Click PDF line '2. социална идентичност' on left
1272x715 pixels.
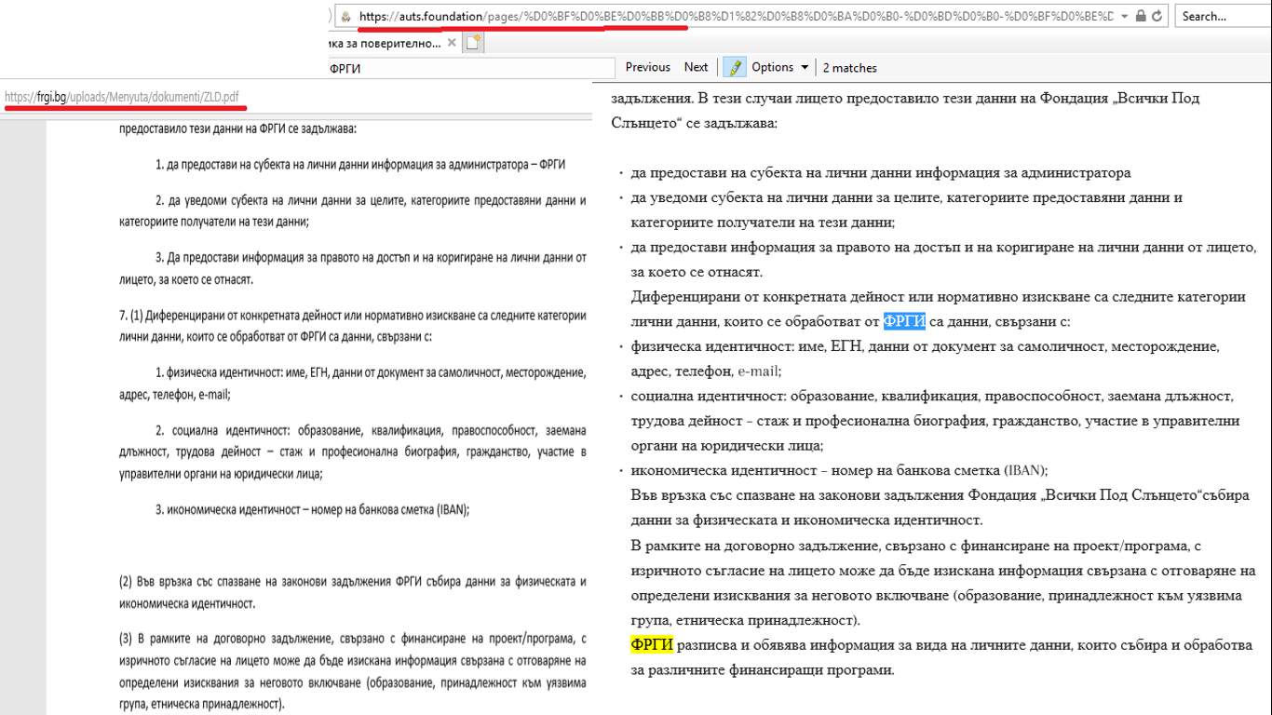click(353, 452)
